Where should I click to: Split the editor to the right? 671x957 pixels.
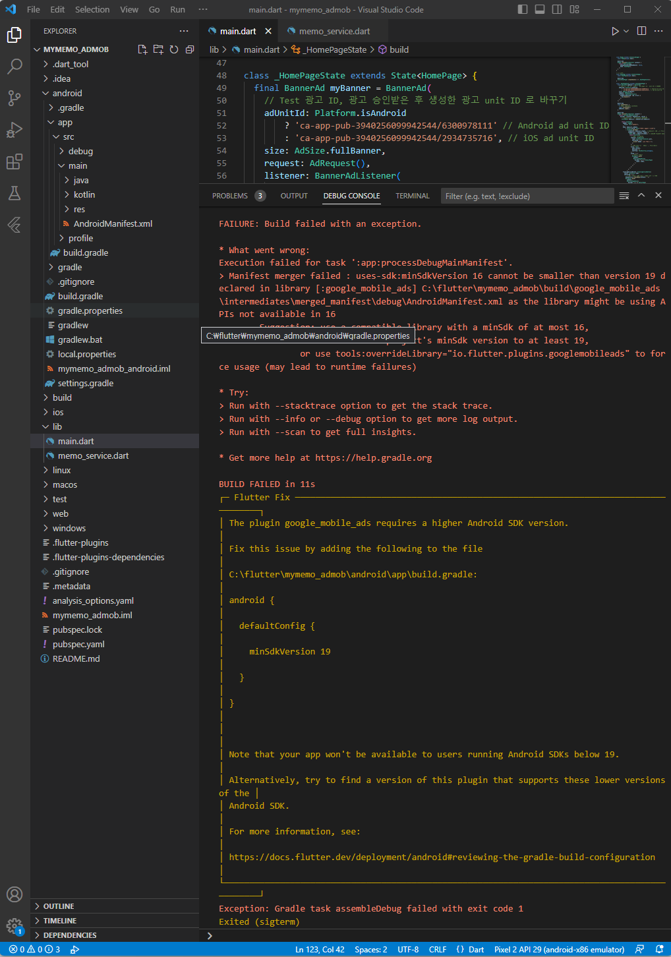pyautogui.click(x=641, y=31)
